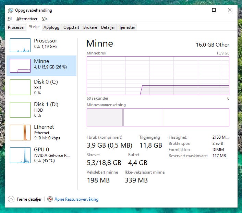Open the Fil menu
This screenshot has height=213, width=242.
tap(10, 19)
